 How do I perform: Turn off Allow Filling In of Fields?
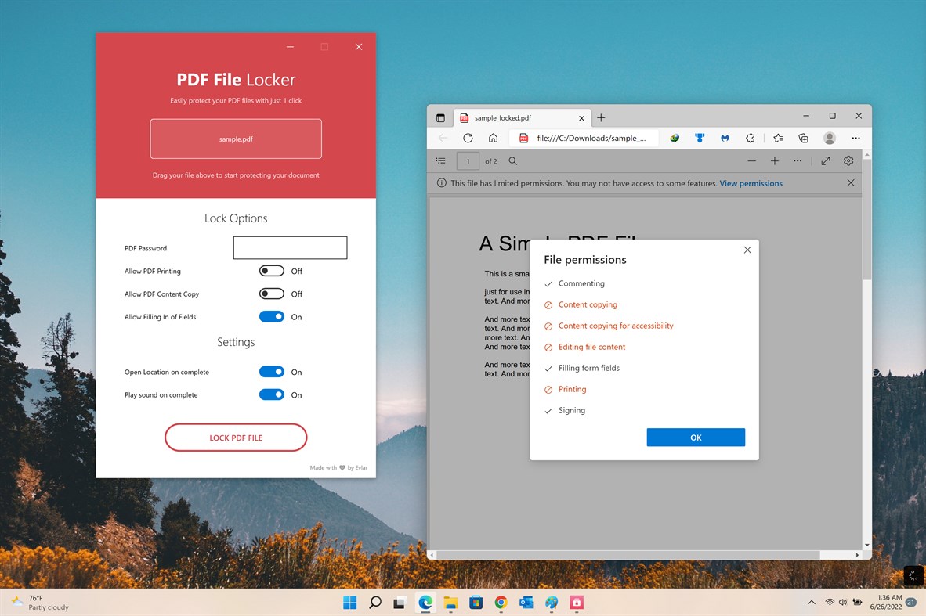point(271,316)
